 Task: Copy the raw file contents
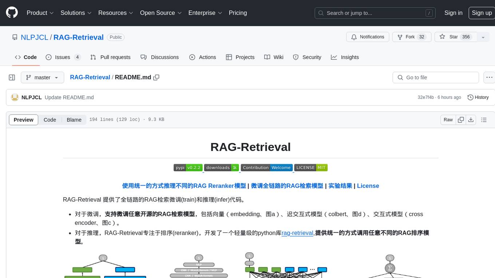(461, 120)
